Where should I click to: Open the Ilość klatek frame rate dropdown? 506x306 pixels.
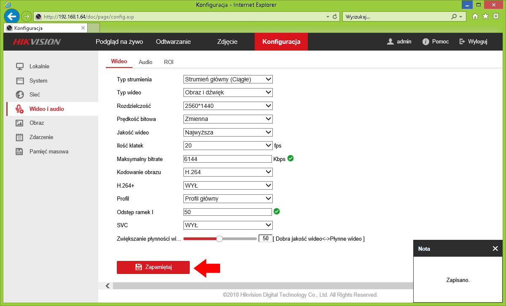tap(228, 145)
